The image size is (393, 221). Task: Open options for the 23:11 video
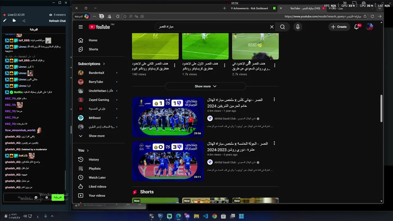(274, 143)
